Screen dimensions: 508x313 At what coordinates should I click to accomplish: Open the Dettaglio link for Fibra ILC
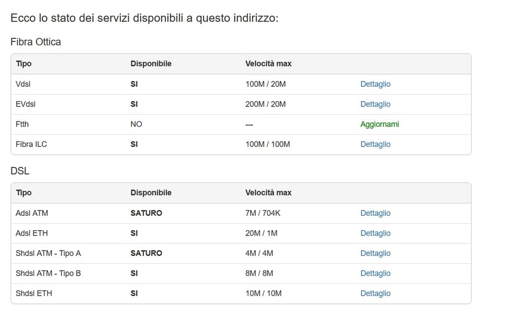[x=375, y=144]
